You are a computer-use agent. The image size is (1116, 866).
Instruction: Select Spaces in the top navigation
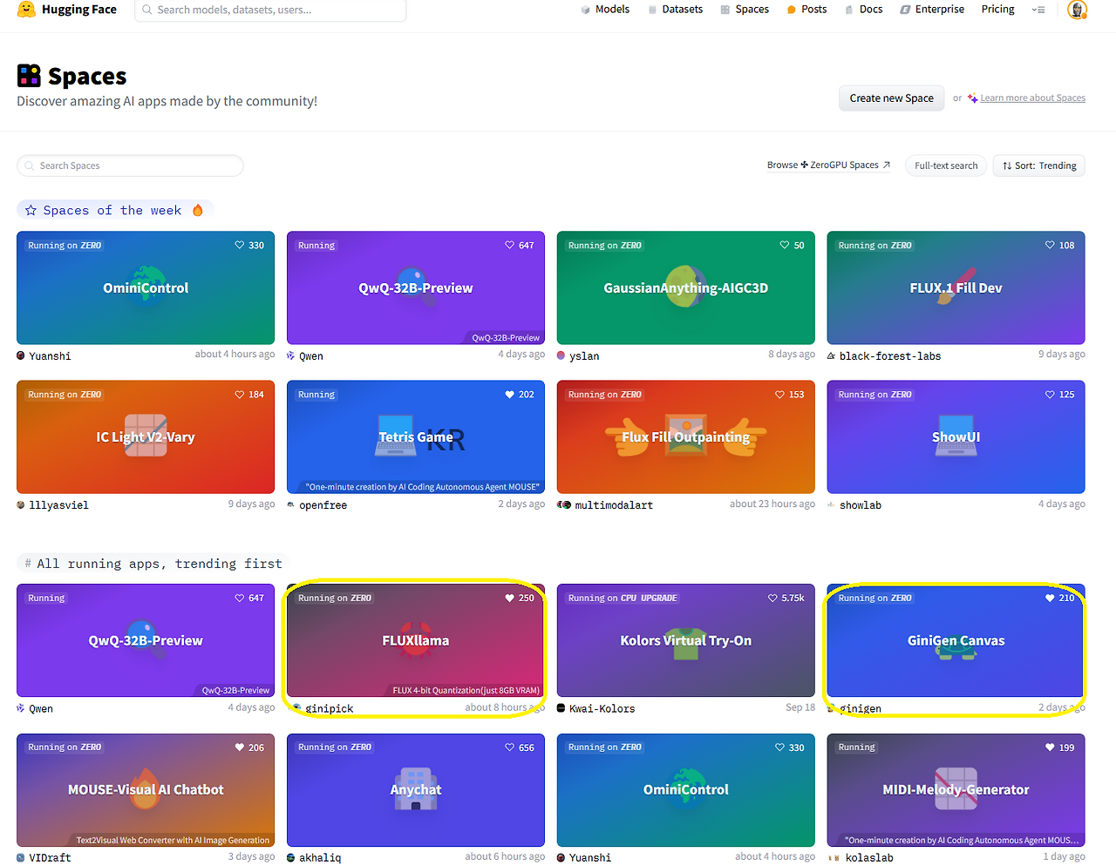click(745, 10)
